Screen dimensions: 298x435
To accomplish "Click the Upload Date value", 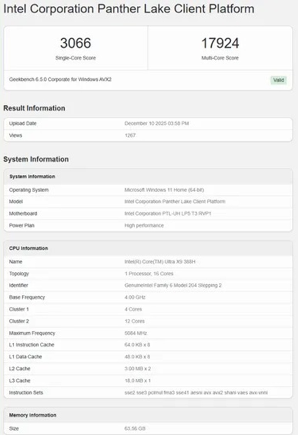I will click(157, 124).
